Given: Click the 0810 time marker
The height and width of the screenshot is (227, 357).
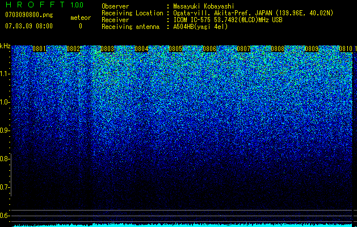Looking at the screenshot, I should (x=346, y=49).
